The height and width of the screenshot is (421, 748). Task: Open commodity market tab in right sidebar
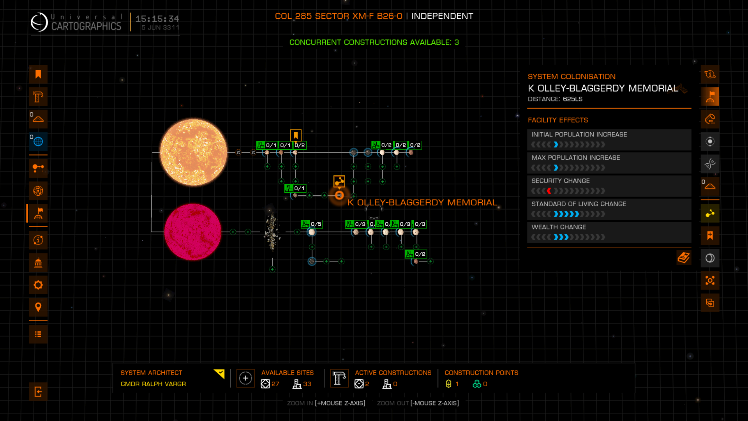tap(710, 119)
